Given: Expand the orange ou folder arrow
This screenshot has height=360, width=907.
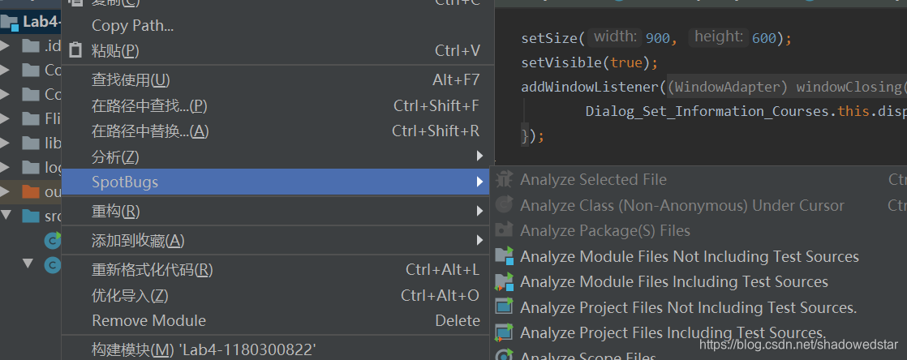Looking at the screenshot, I should point(5,191).
